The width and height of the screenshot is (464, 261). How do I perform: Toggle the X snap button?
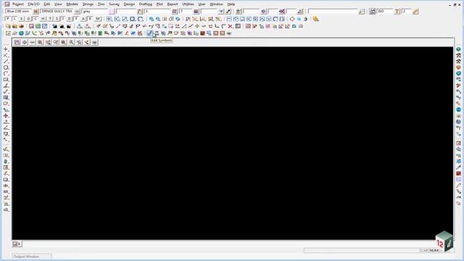click(22, 19)
